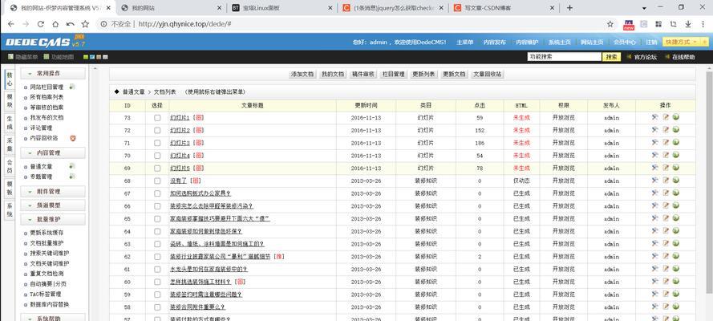Expand the 附件管理 sidebar section

pos(53,192)
